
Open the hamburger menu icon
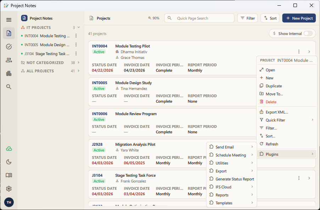9,20
